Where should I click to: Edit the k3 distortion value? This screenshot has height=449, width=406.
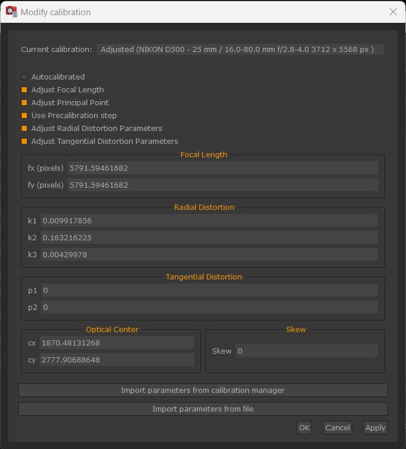(x=209, y=254)
